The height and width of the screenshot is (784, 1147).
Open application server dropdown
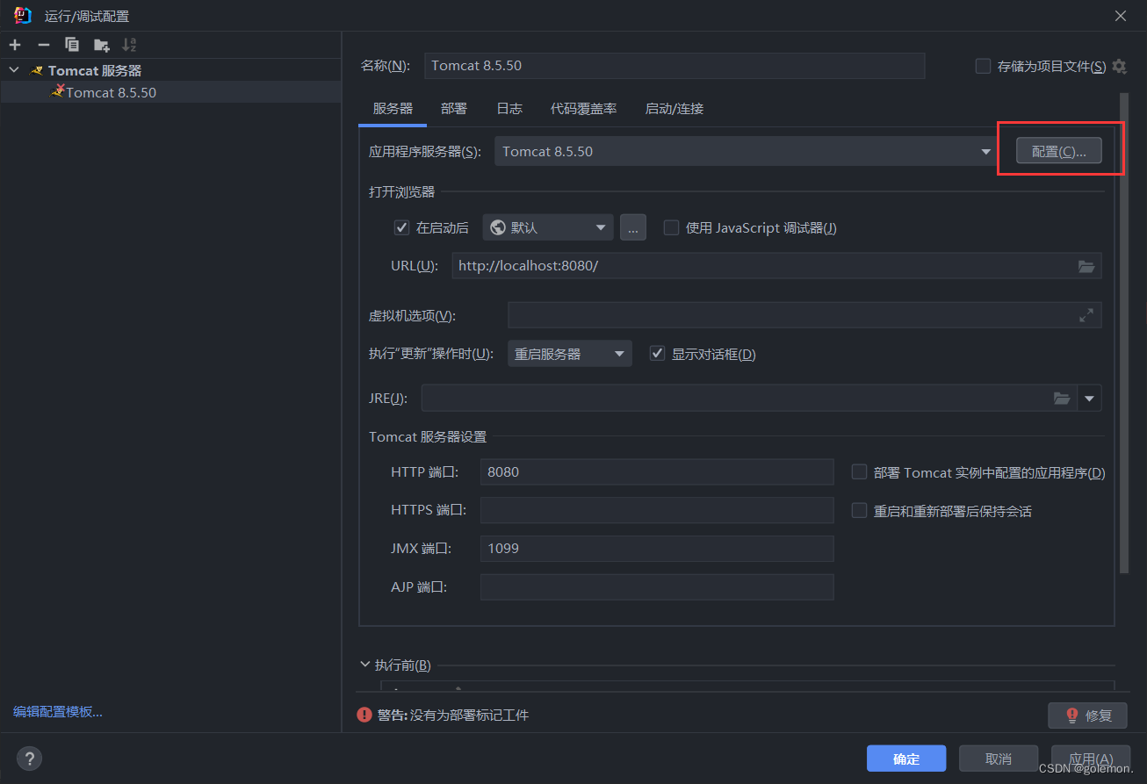pos(986,152)
